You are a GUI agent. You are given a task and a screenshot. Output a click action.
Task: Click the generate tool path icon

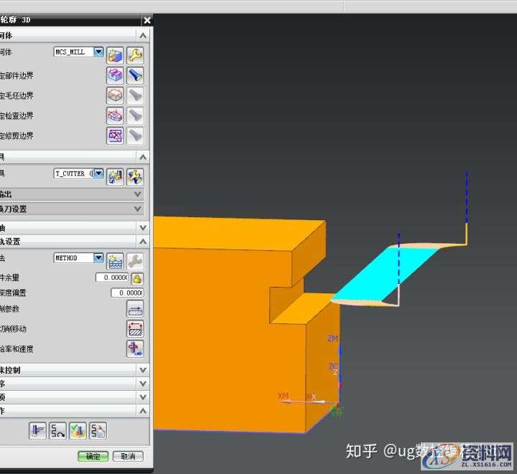click(x=37, y=430)
